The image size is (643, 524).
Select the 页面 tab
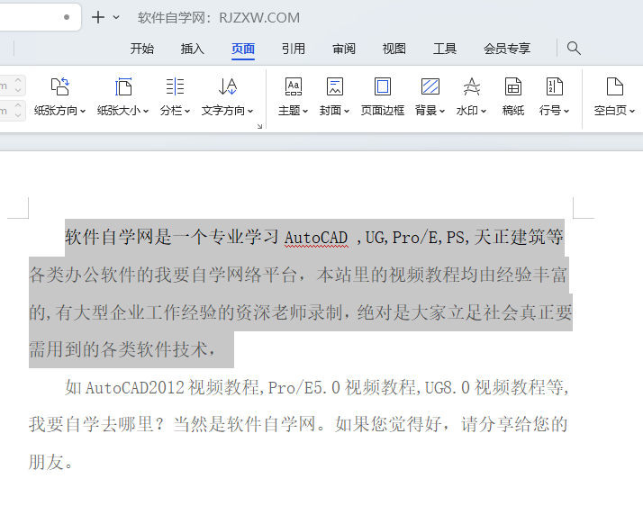click(x=243, y=49)
